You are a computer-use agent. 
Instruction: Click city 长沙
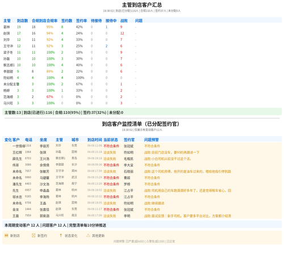coord(74,164)
